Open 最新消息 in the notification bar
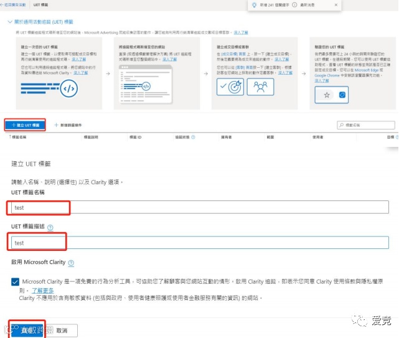This screenshot has height=338, width=404. [307, 5]
